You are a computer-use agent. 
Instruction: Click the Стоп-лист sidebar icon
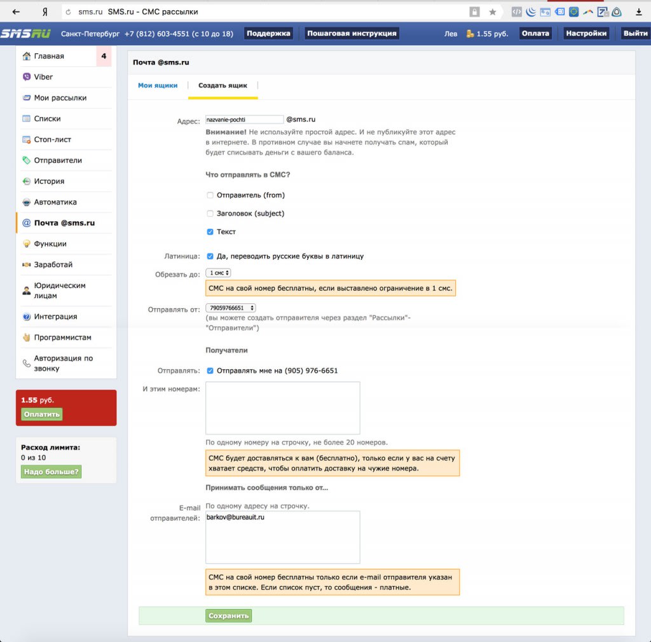(x=27, y=139)
